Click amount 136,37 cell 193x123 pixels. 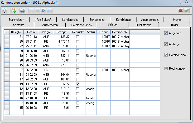[62, 37]
